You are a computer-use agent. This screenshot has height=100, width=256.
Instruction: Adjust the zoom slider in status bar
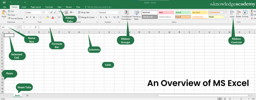[x=241, y=99]
